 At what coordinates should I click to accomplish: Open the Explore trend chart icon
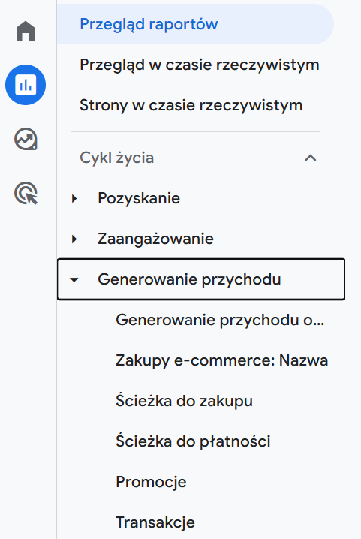coord(26,139)
